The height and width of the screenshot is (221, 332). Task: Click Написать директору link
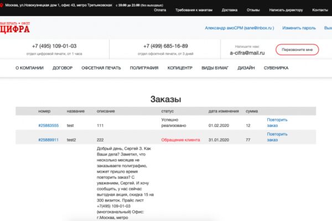[286, 10]
